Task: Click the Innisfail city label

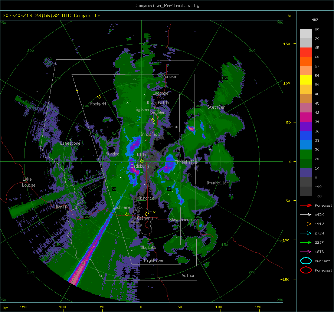Action: point(150,134)
